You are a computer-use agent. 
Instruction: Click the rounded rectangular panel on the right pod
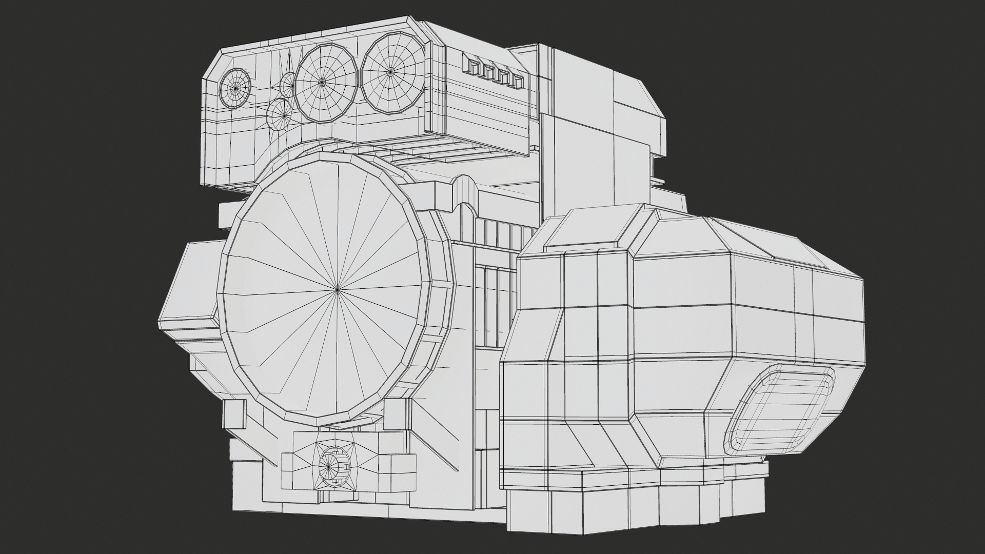click(779, 410)
